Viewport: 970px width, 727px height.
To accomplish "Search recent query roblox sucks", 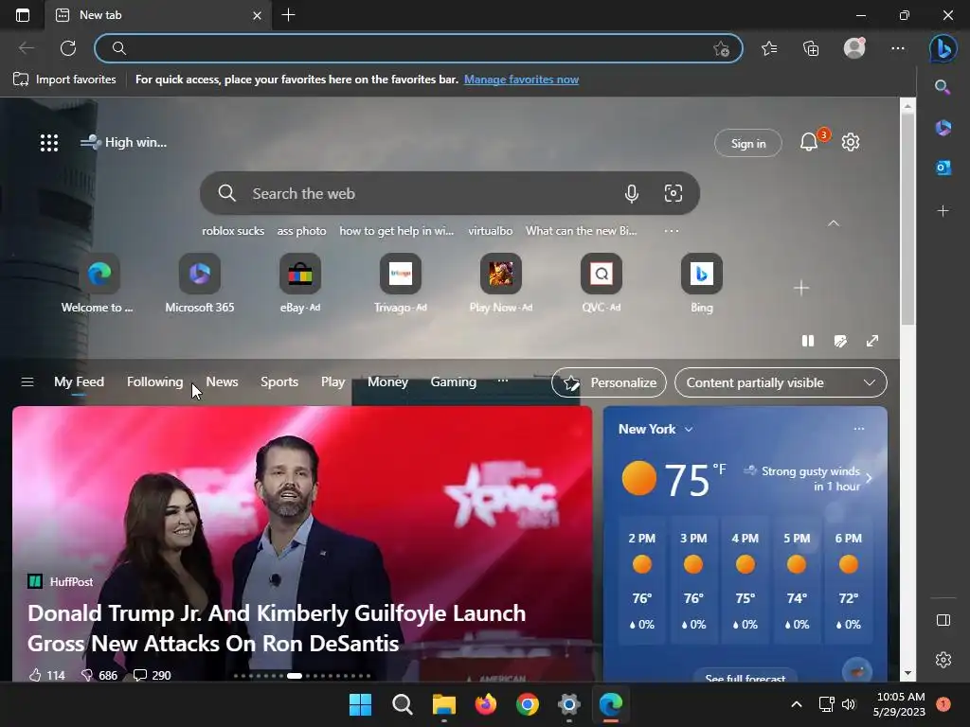I will coord(233,231).
